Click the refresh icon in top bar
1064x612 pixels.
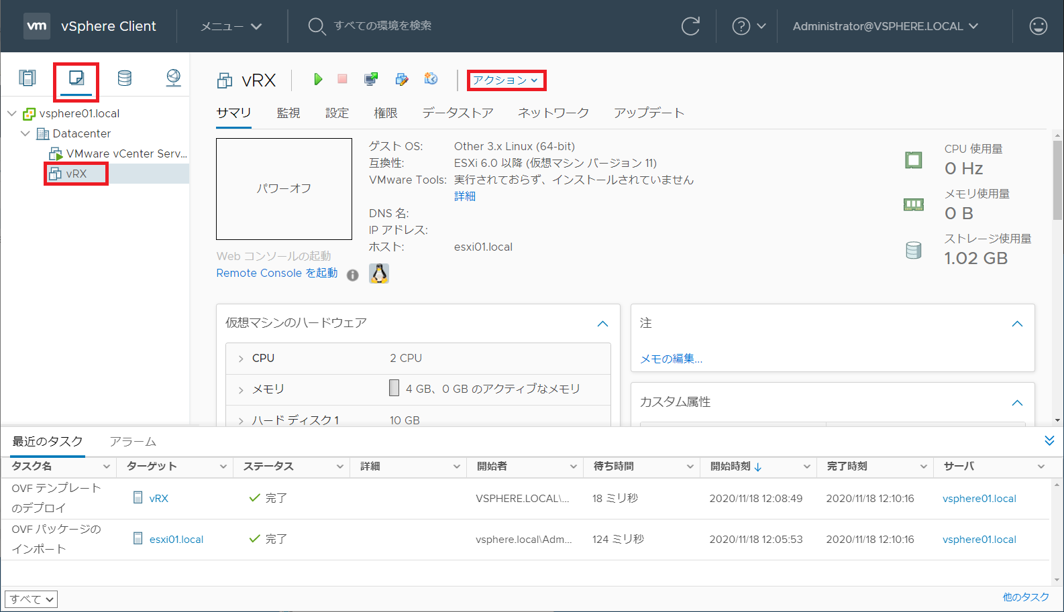(x=690, y=26)
